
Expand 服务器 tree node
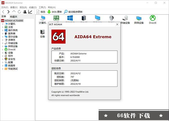coord(3,34)
